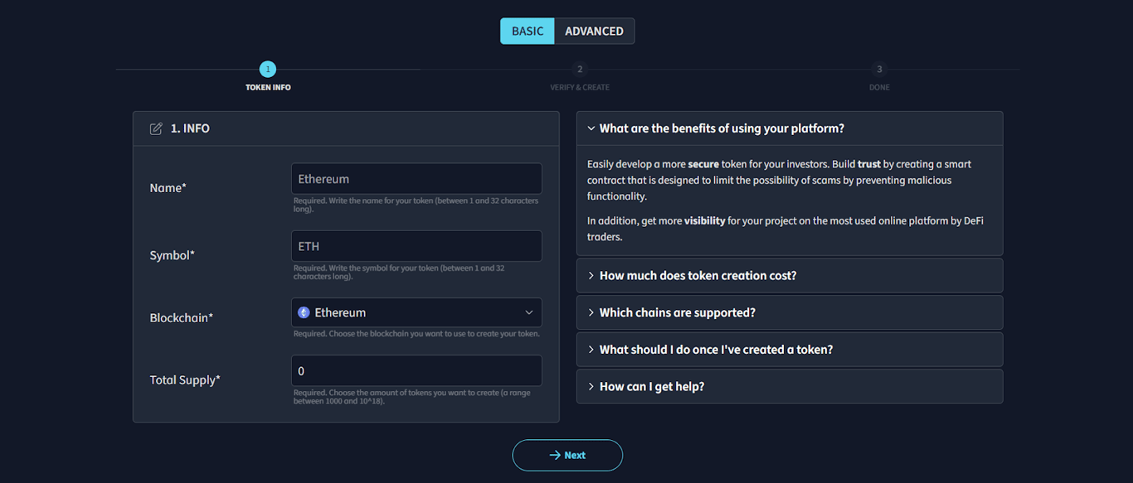The height and width of the screenshot is (483, 1133).
Task: Click step 2 Verify & Create circle
Action: (x=580, y=70)
